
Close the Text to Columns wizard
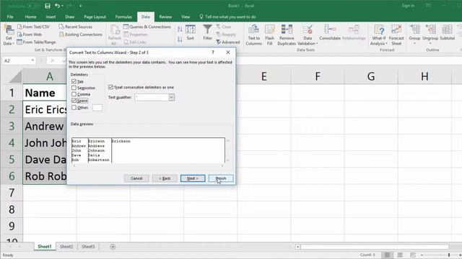click(228, 53)
